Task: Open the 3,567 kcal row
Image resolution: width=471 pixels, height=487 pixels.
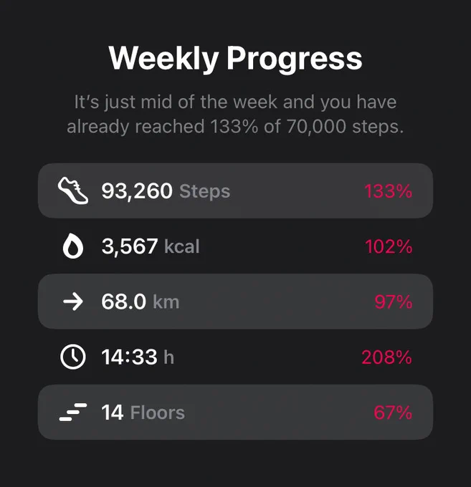Action: [x=235, y=246]
